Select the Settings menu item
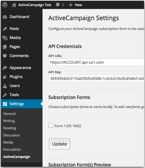Screen dimensions: 145x168 [22, 104]
